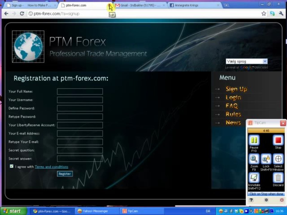Click the PTM Forex globe logo
287x215 pixels.
click(x=28, y=47)
